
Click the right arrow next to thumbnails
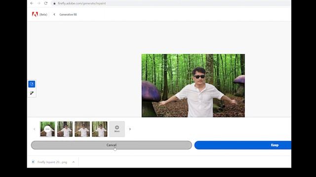(130, 129)
